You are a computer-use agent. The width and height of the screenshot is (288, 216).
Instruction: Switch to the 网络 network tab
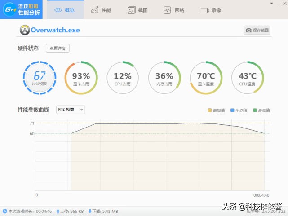tap(174, 10)
